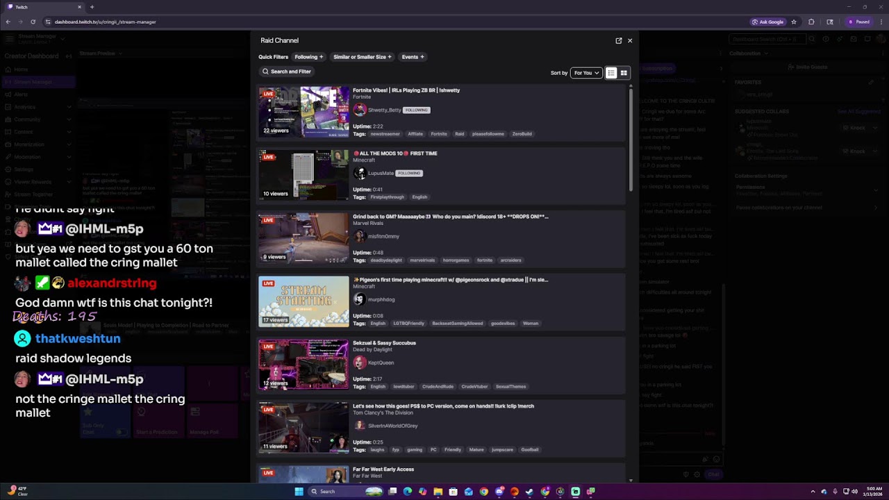The height and width of the screenshot is (500, 889).
Task: Add the Similar or Smaller Size filter
Action: tap(363, 57)
